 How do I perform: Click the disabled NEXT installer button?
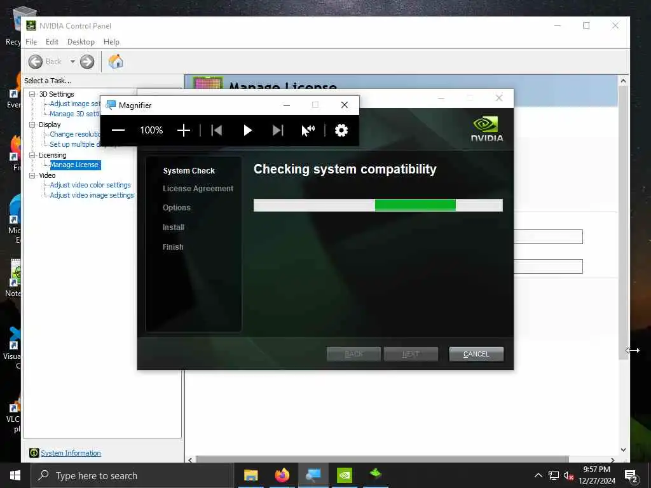pos(411,354)
